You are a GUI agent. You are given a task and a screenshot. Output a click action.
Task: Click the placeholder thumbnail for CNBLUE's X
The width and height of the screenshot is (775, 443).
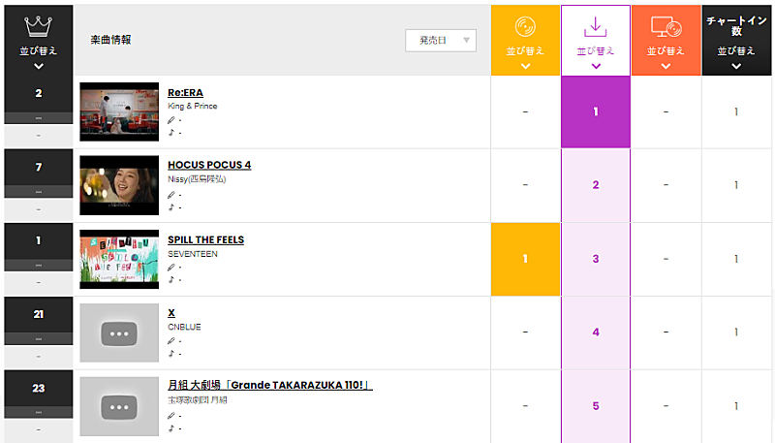(x=119, y=332)
